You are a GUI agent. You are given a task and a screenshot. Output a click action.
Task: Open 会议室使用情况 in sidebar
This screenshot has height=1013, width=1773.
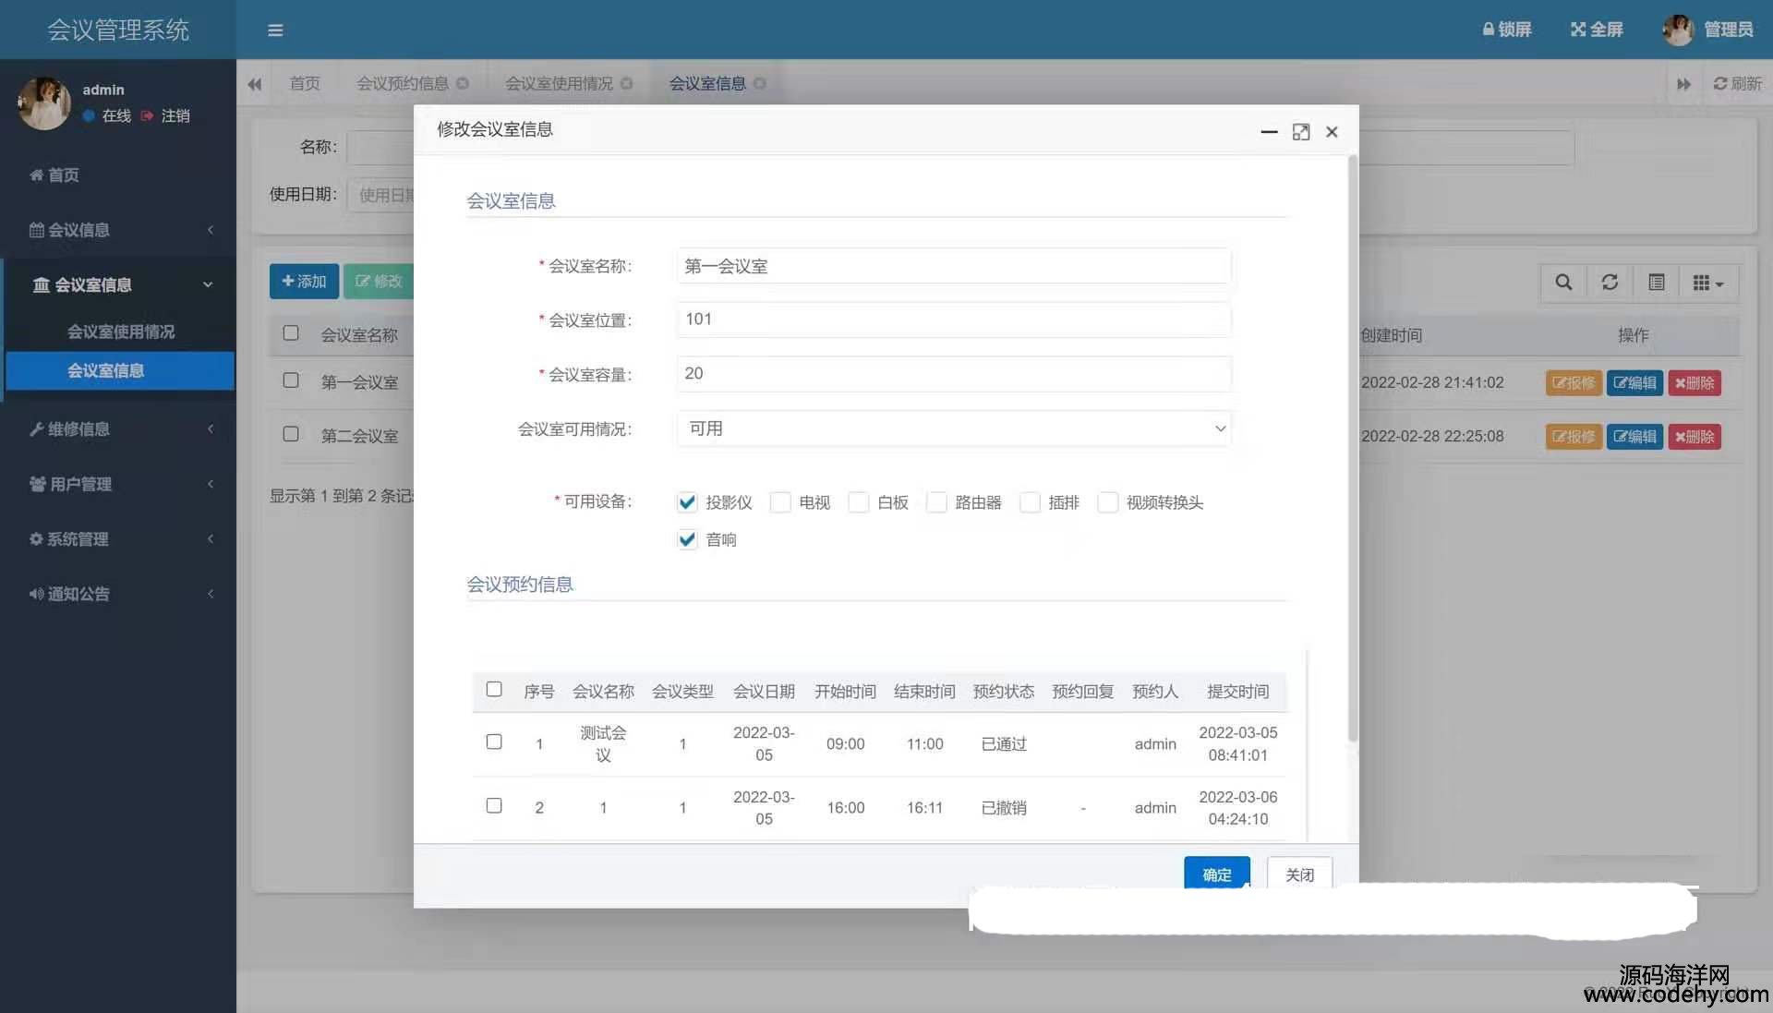(x=120, y=332)
